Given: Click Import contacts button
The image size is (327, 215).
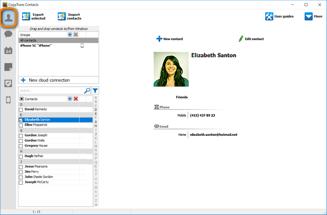Looking at the screenshot, I should [x=69, y=16].
